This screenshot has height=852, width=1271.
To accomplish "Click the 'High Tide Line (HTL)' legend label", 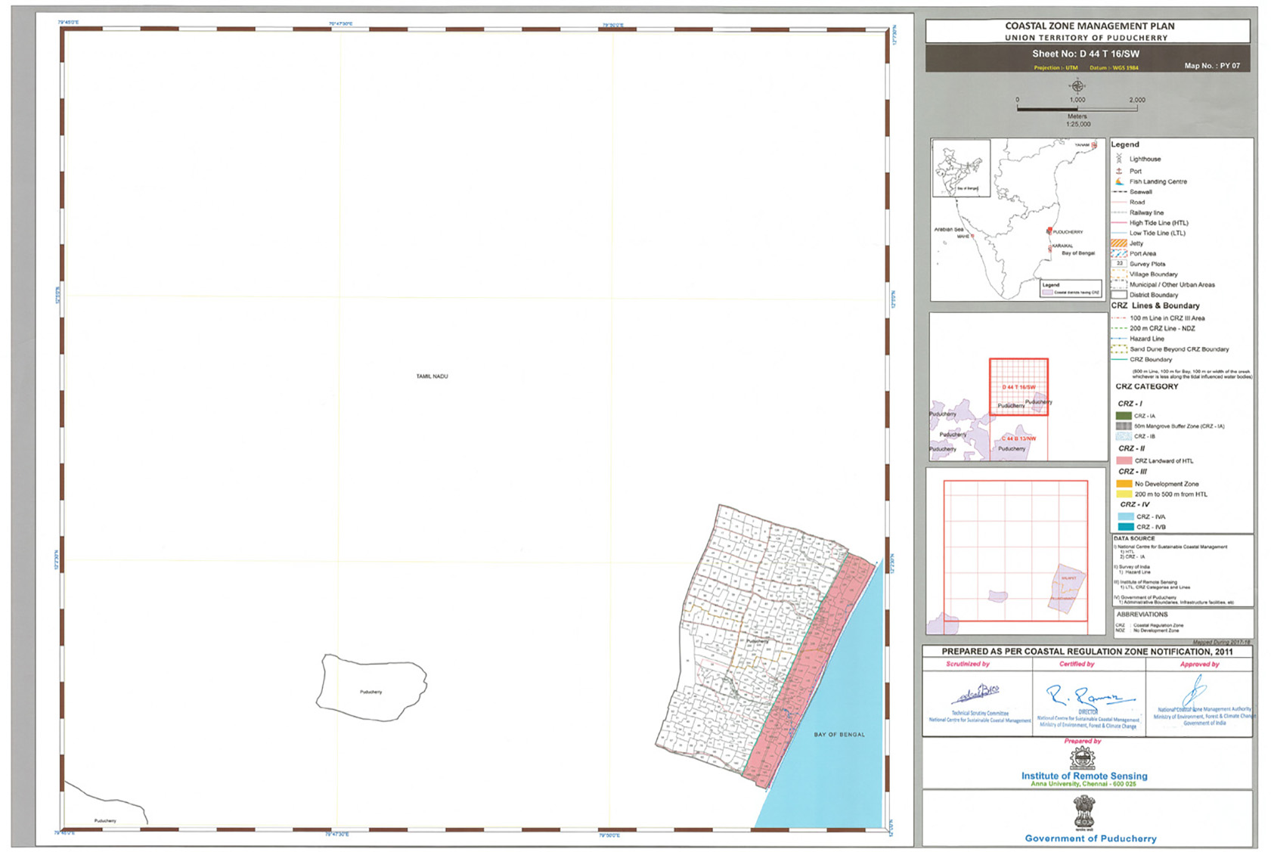I will click(1159, 223).
